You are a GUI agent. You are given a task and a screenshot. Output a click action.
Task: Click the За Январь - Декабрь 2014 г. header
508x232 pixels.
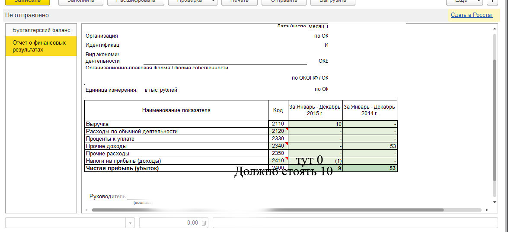click(x=370, y=110)
